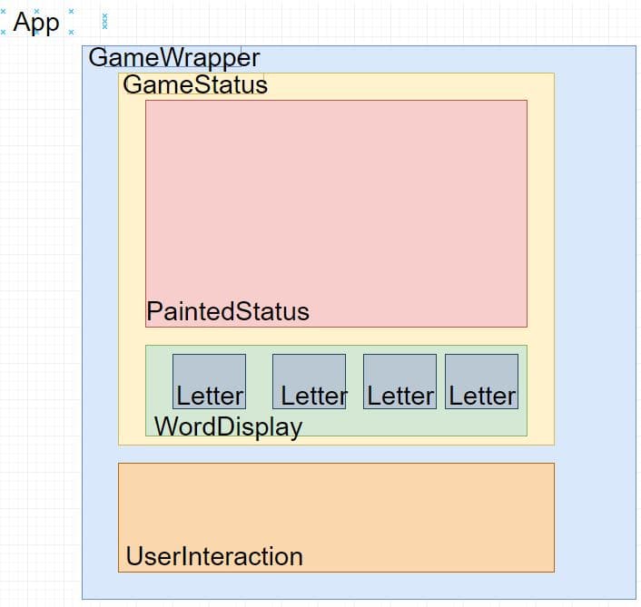Viewport: 641px width, 607px height.
Task: Click the WordDisplay label
Action: (x=229, y=426)
